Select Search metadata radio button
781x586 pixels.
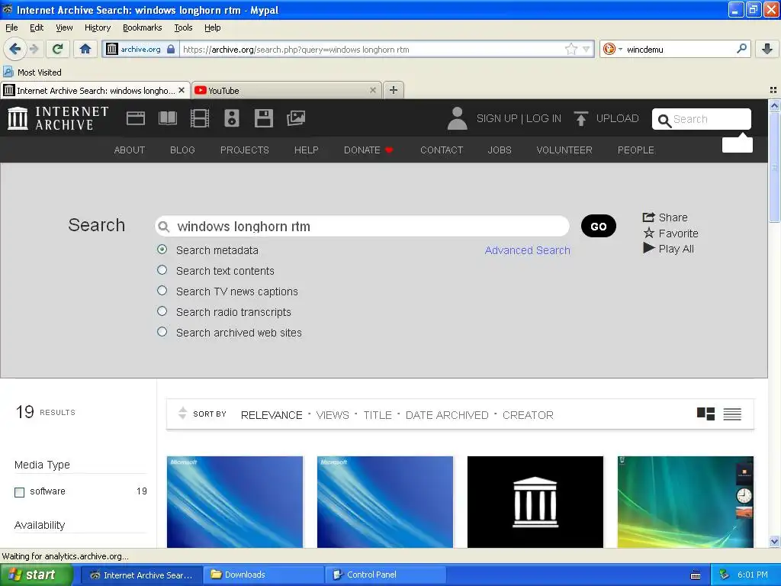pyautogui.click(x=162, y=250)
